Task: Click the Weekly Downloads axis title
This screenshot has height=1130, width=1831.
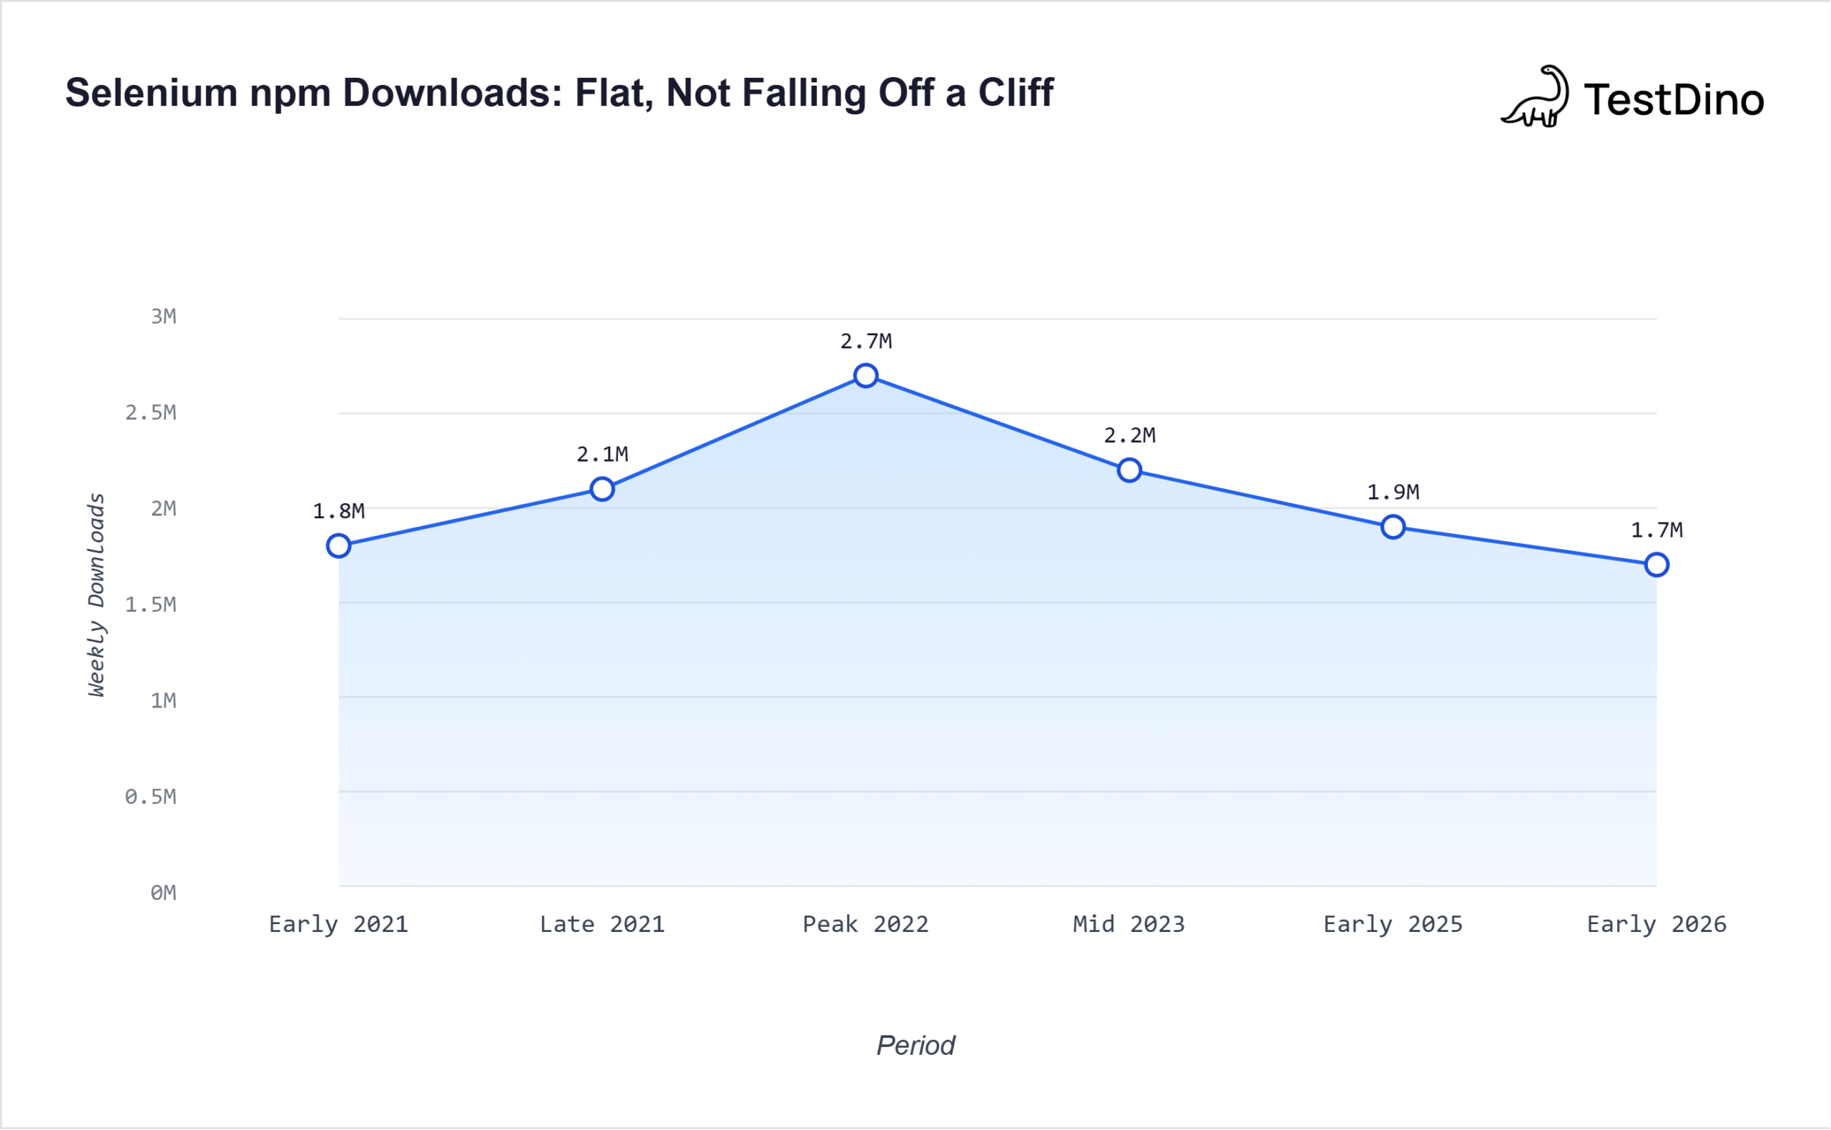Action: click(x=97, y=595)
